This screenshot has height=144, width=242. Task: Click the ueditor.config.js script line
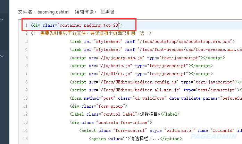[x=156, y=82]
